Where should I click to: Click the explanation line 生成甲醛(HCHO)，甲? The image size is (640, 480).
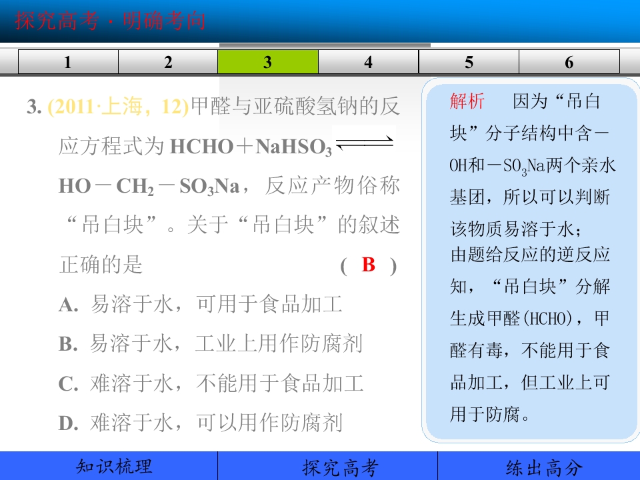tap(530, 319)
